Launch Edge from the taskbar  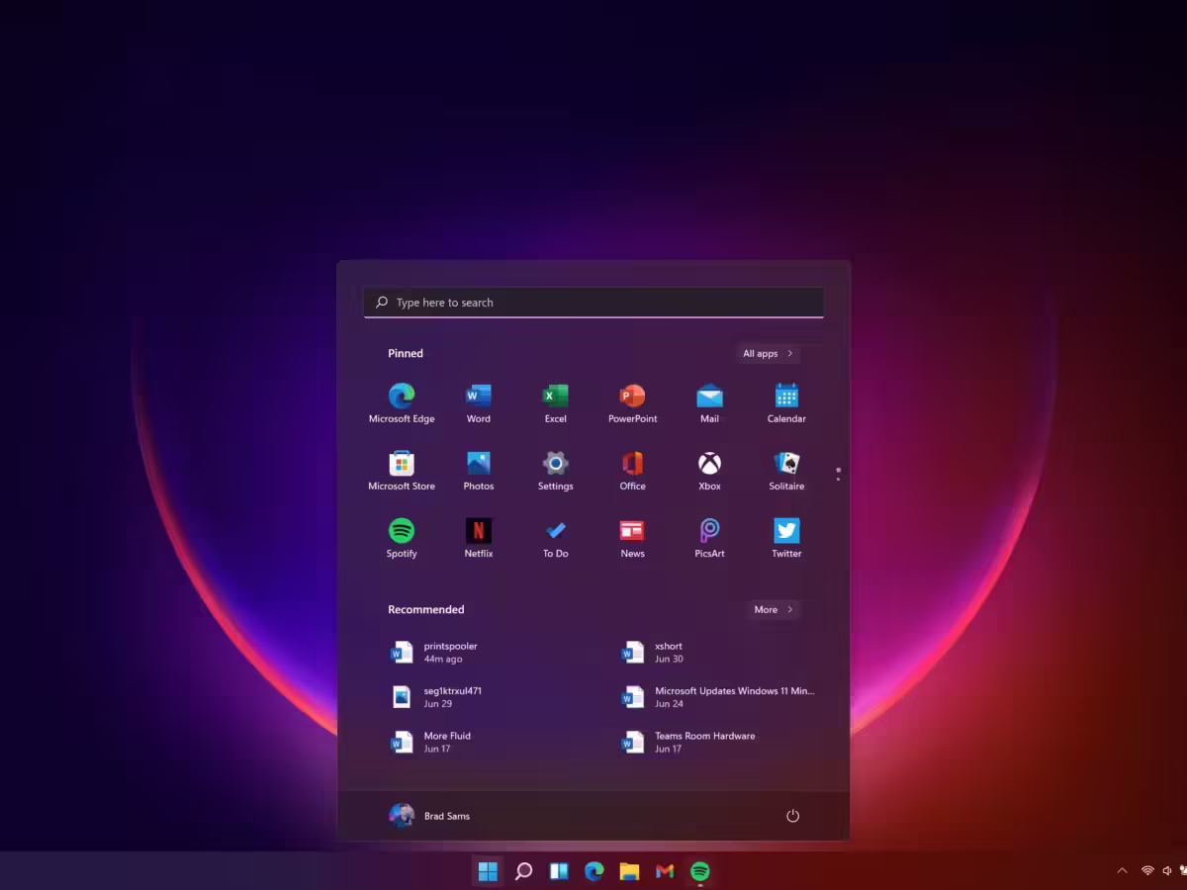(x=594, y=871)
